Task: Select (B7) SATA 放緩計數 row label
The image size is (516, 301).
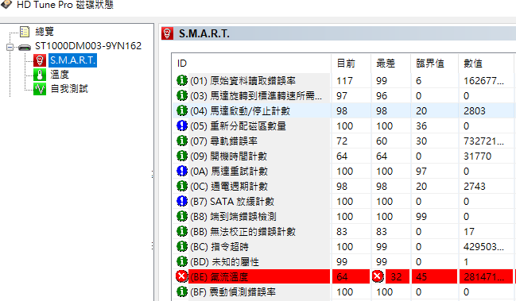Action: 232,202
